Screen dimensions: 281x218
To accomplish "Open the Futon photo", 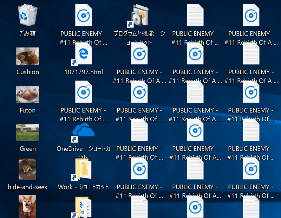I will [27, 94].
